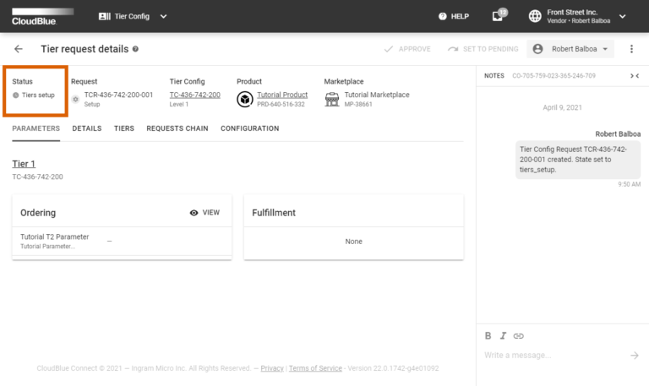Select the Tutorial T2 Parameter row
The width and height of the screenshot is (649, 386).
[122, 242]
